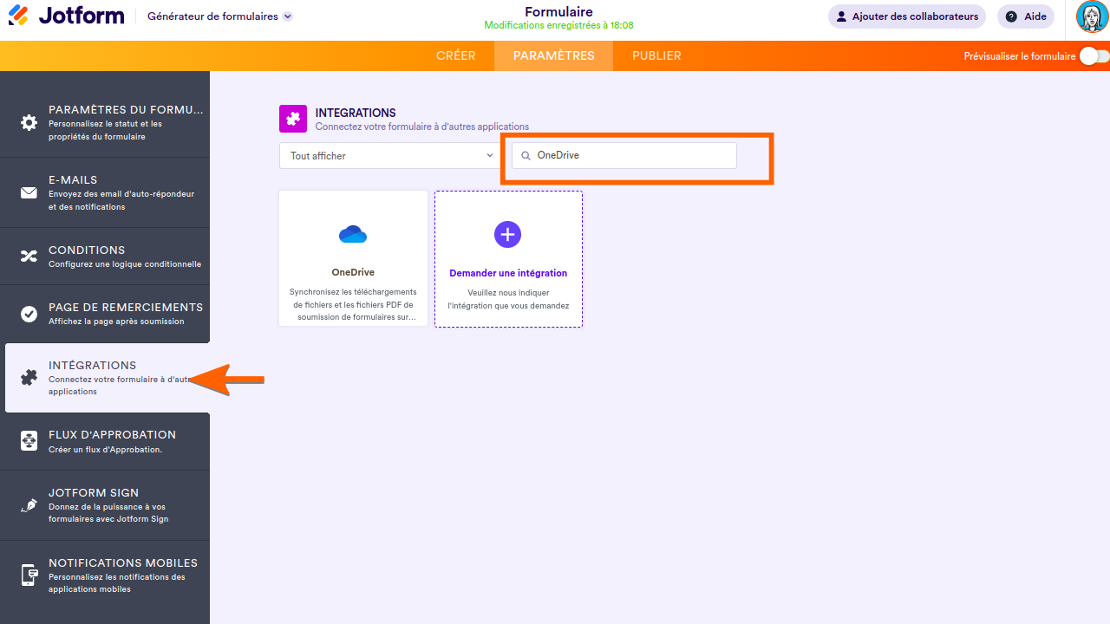The image size is (1110, 624).
Task: Open the JOTFORM SIGN section
Action: click(105, 505)
